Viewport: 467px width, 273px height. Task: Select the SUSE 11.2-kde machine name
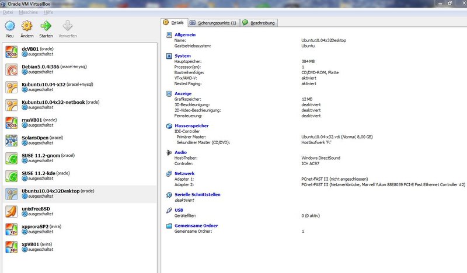coord(39,173)
